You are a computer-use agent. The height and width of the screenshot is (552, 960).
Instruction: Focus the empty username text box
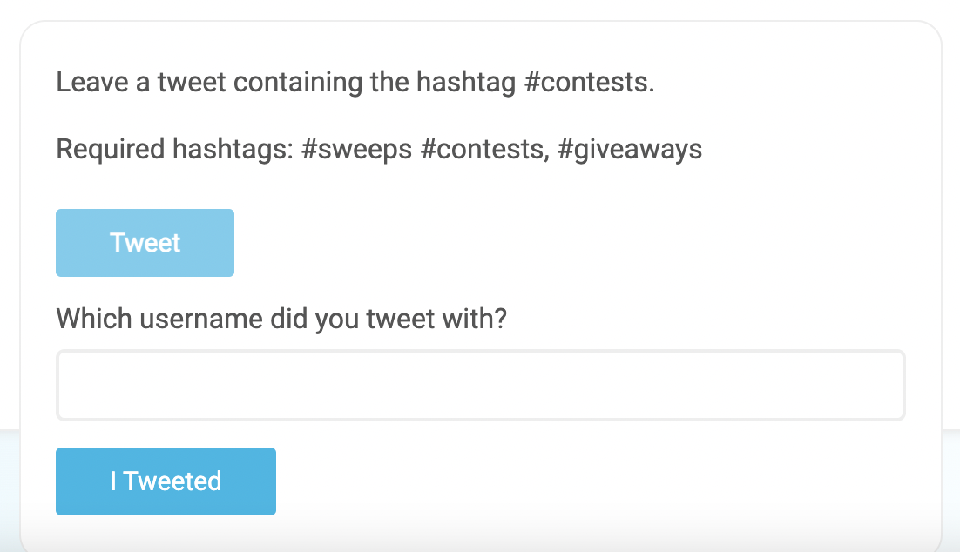pos(480,385)
